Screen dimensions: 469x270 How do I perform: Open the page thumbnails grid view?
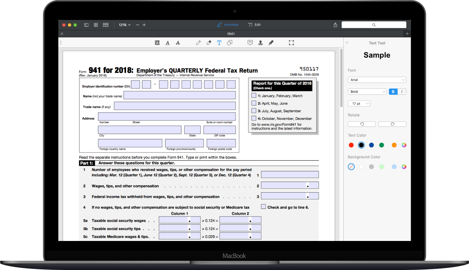pos(96,25)
